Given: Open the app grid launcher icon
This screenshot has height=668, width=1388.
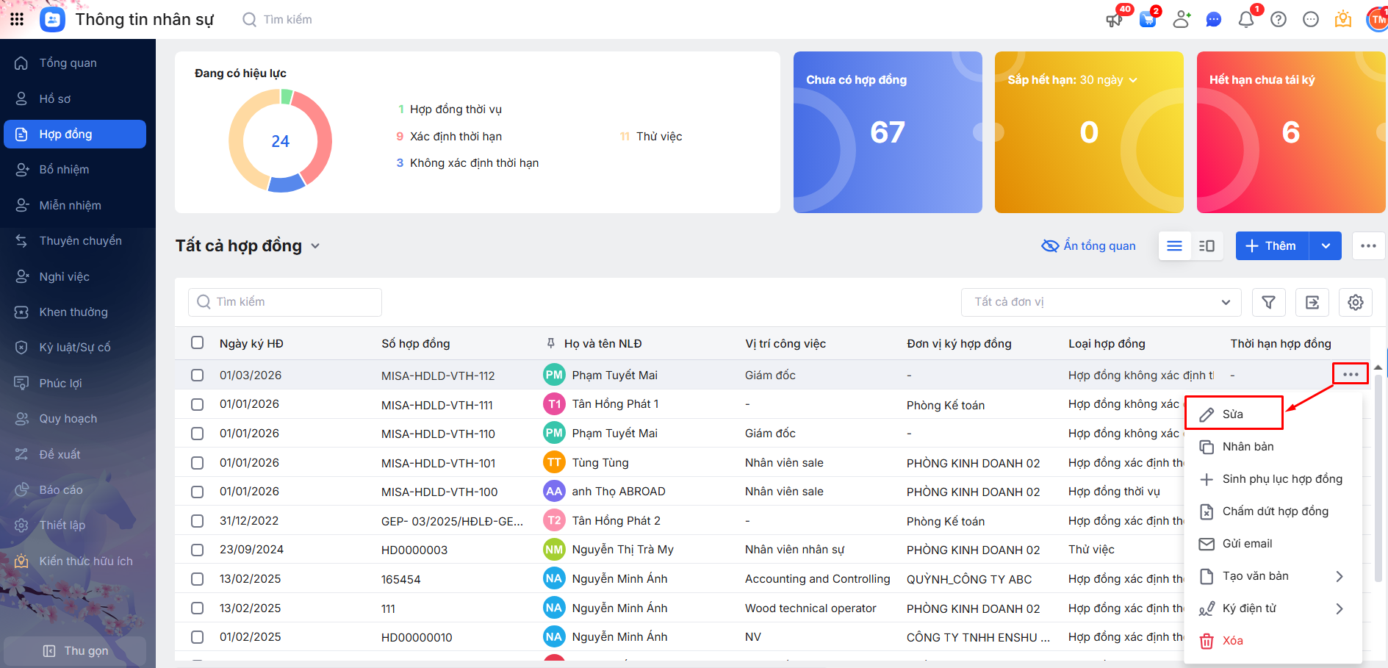Looking at the screenshot, I should point(17,19).
